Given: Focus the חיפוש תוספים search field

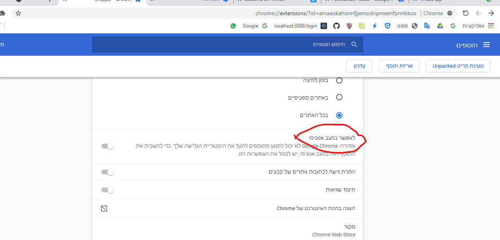Looking at the screenshot, I should [228, 45].
